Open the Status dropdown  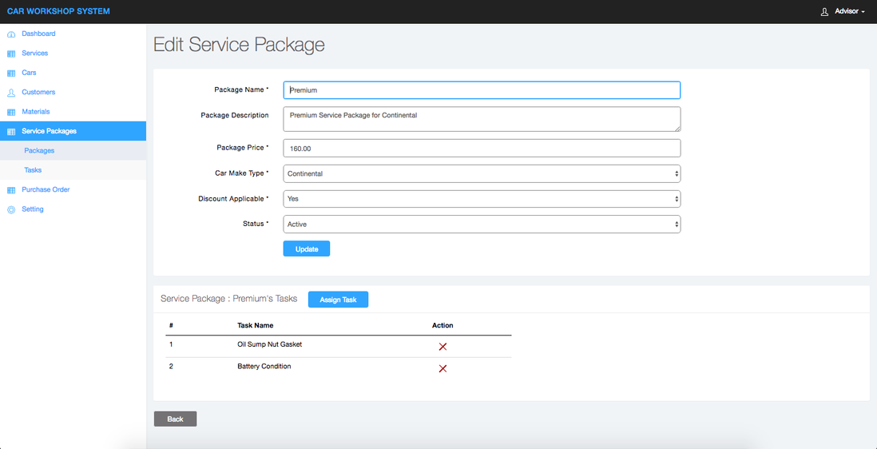coord(482,224)
